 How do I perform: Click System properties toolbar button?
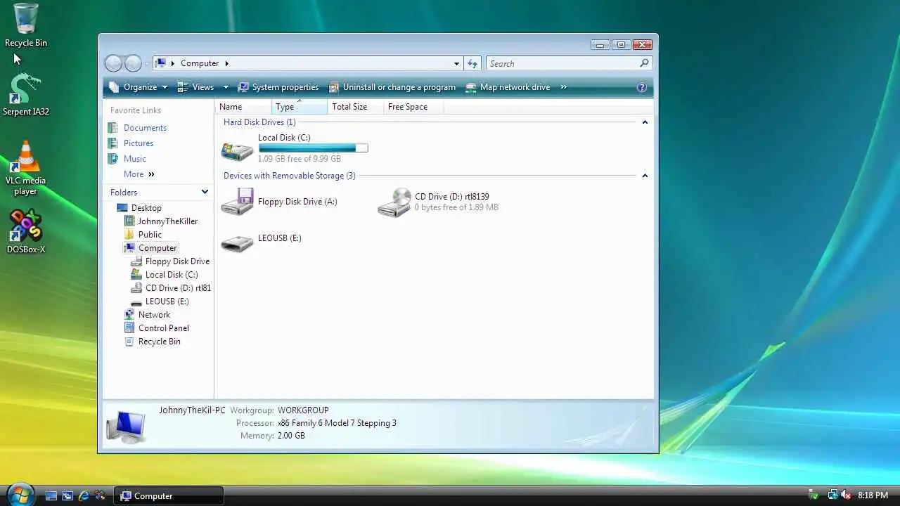coord(278,87)
